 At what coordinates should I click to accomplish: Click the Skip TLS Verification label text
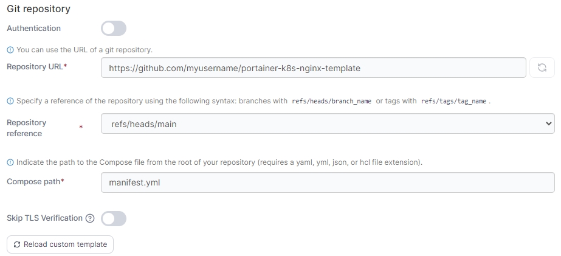tap(44, 218)
